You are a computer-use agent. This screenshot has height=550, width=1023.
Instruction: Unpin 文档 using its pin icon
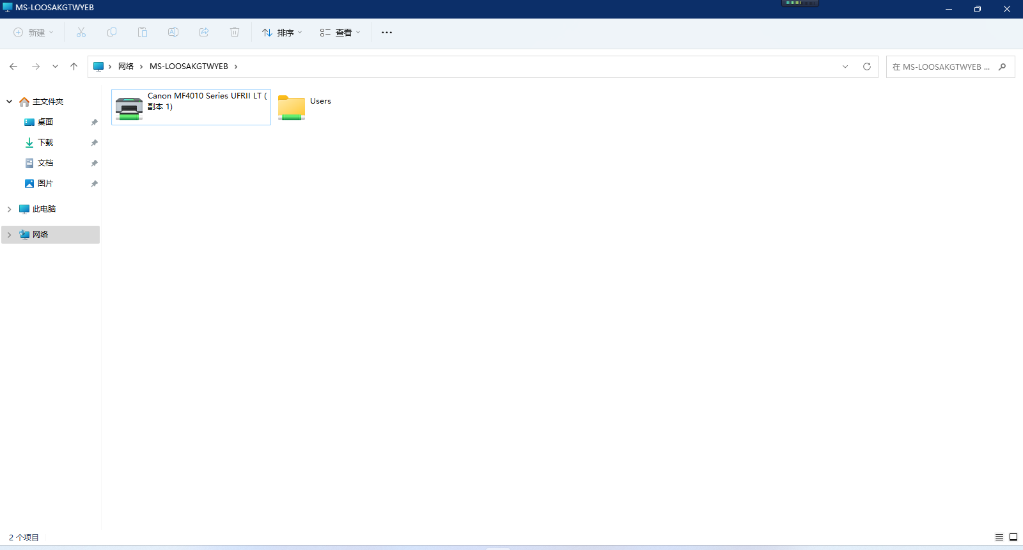point(94,163)
